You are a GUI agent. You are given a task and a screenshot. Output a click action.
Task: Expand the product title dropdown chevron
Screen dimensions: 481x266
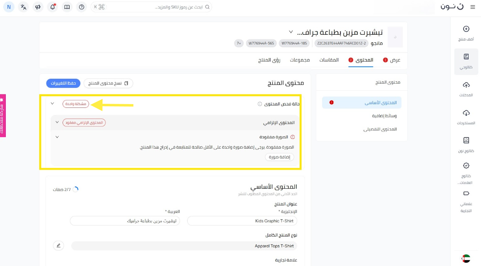click(x=291, y=32)
